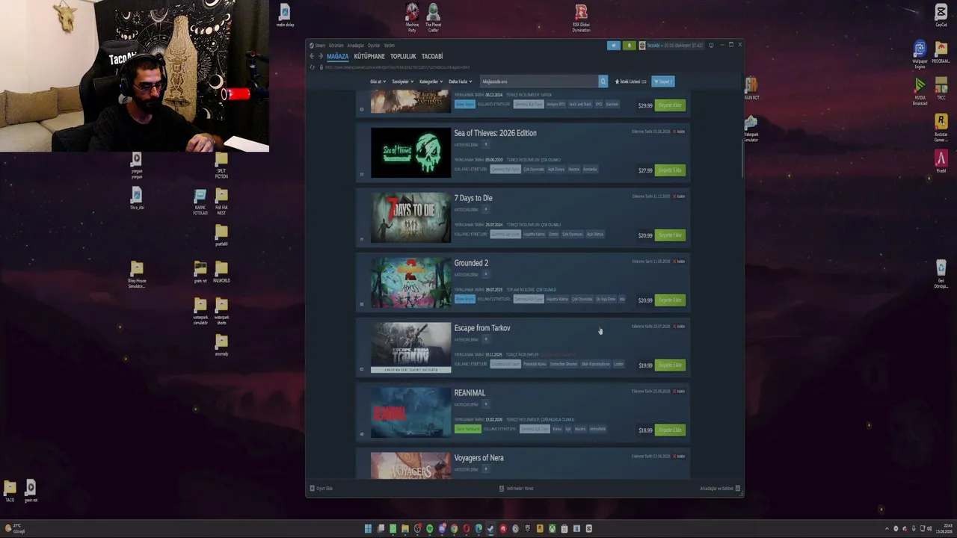Viewport: 957px width, 538px height.
Task: Go forward with the Steam forward arrow
Action: tap(321, 56)
